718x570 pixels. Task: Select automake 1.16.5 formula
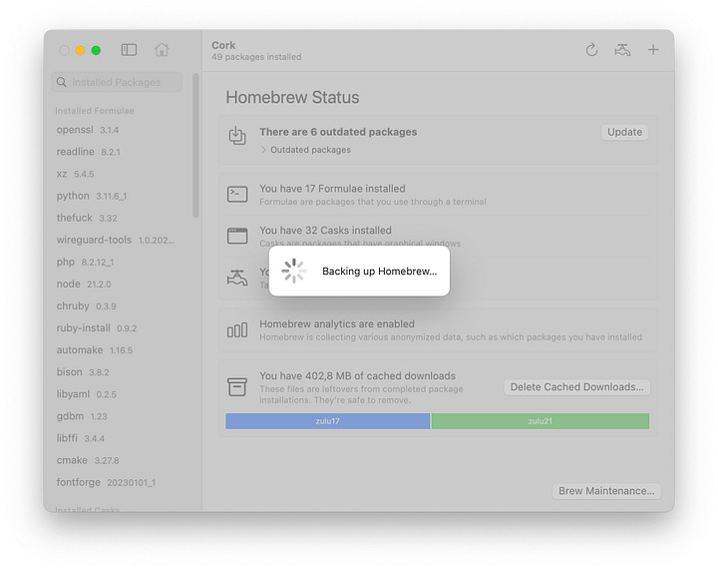pos(95,349)
